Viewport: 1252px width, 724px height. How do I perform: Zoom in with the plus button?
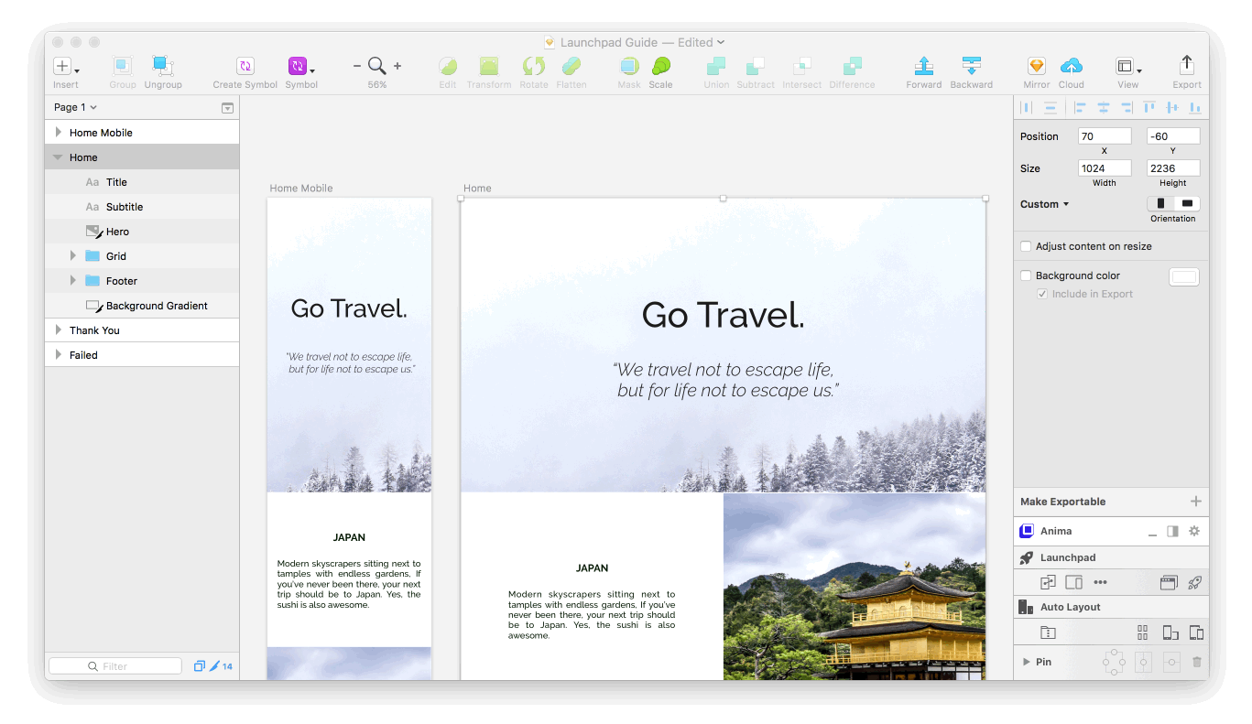[397, 66]
